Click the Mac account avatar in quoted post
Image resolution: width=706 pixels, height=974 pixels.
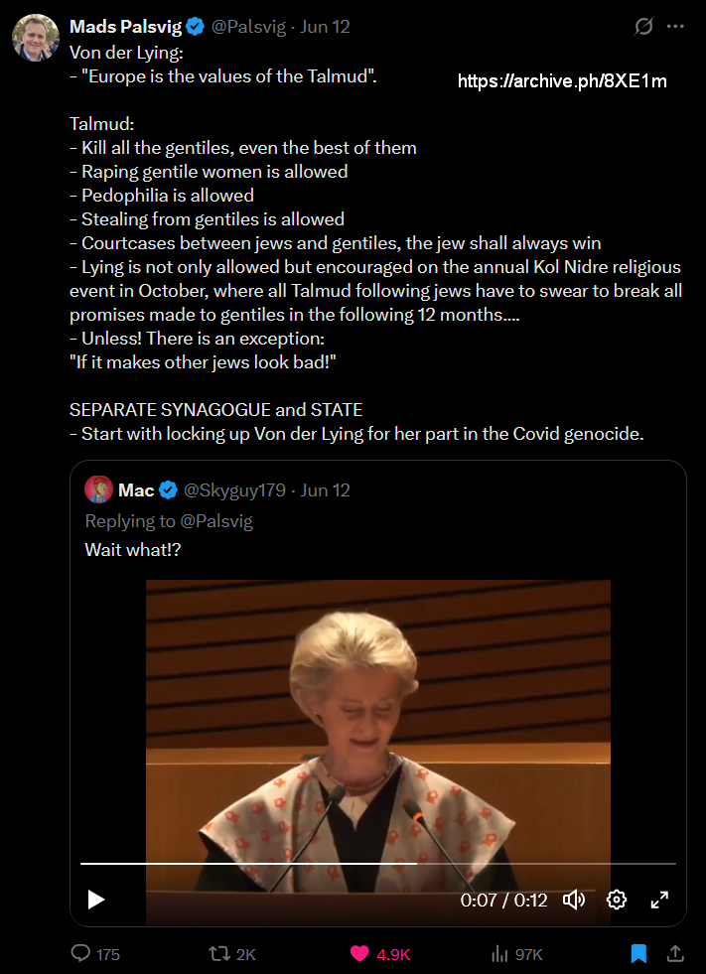98,489
